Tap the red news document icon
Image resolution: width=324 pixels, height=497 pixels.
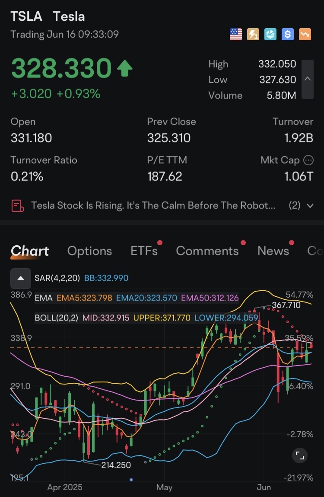click(18, 206)
